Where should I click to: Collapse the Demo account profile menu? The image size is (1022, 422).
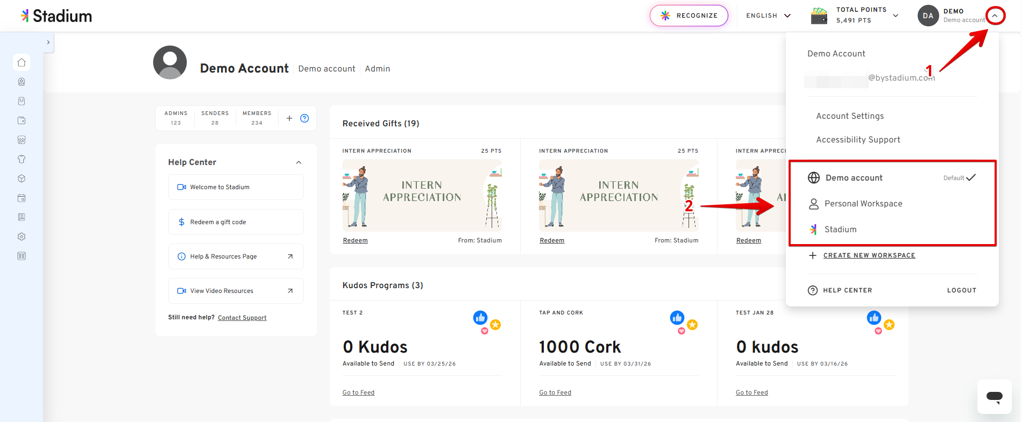pos(995,16)
